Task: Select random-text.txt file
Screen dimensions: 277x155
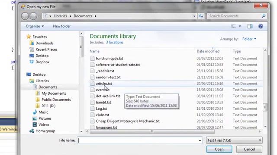Action: tap(108, 77)
